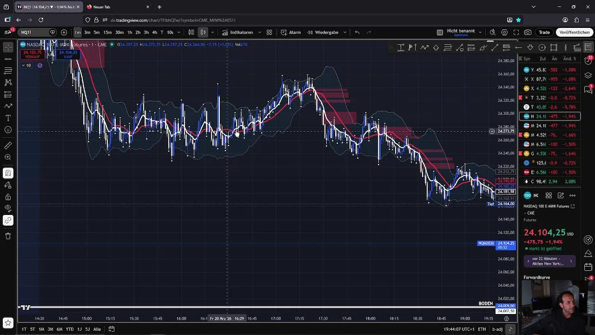This screenshot has width=595, height=335.
Task: Select the YTD date range
Action: click(x=69, y=329)
